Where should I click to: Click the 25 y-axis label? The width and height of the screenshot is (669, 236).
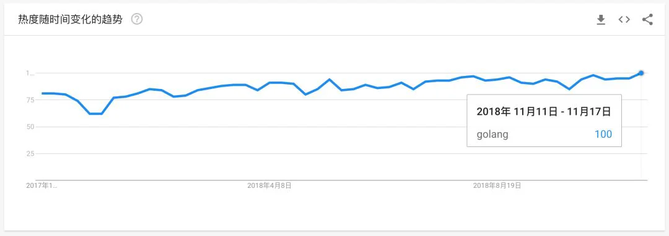point(30,153)
